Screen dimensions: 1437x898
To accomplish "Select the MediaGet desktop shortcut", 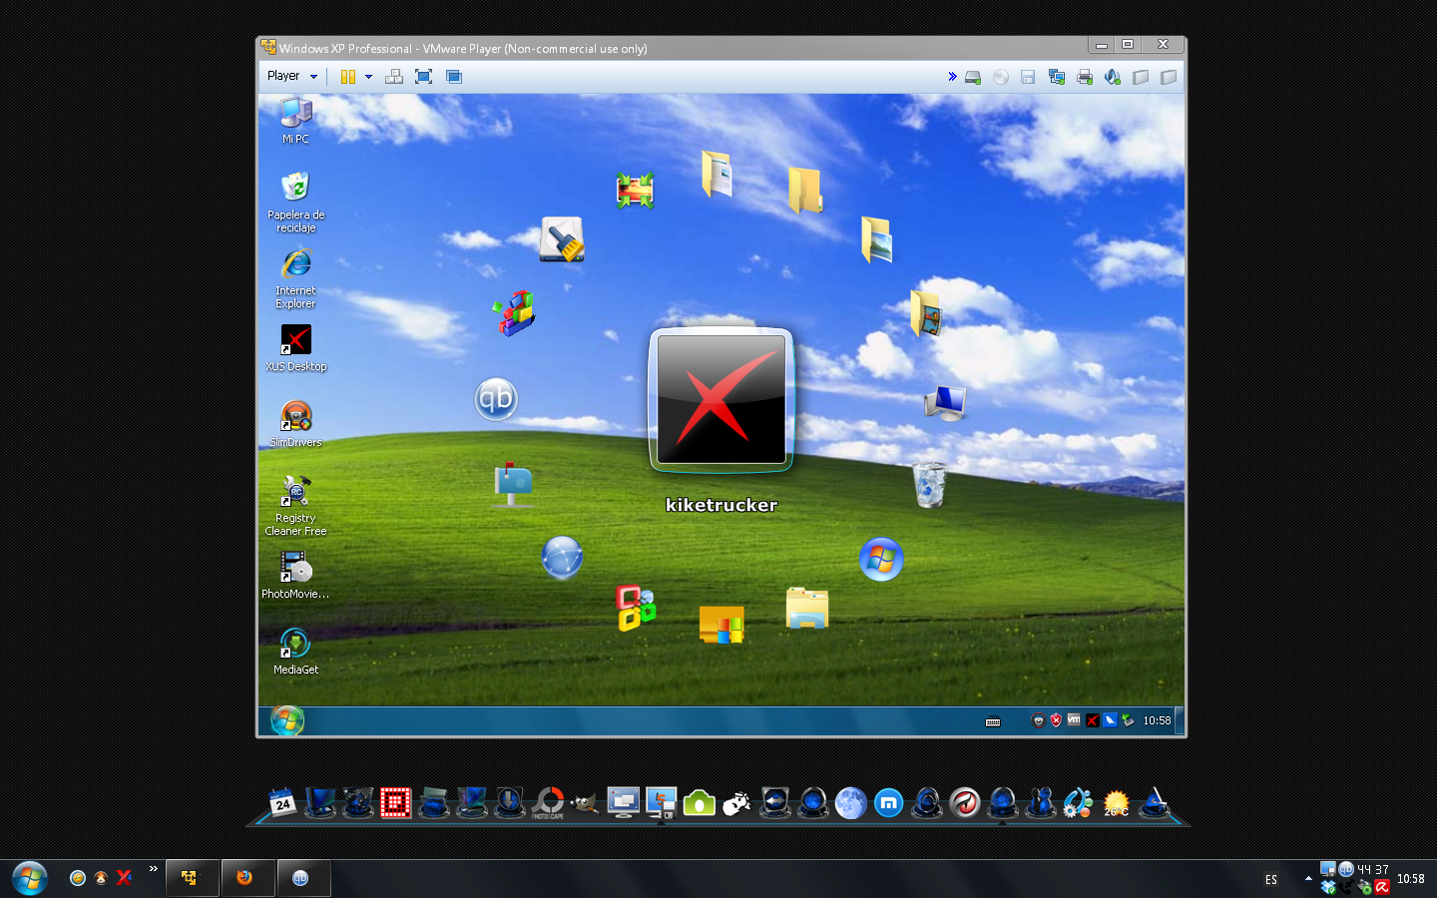I will coord(296,652).
